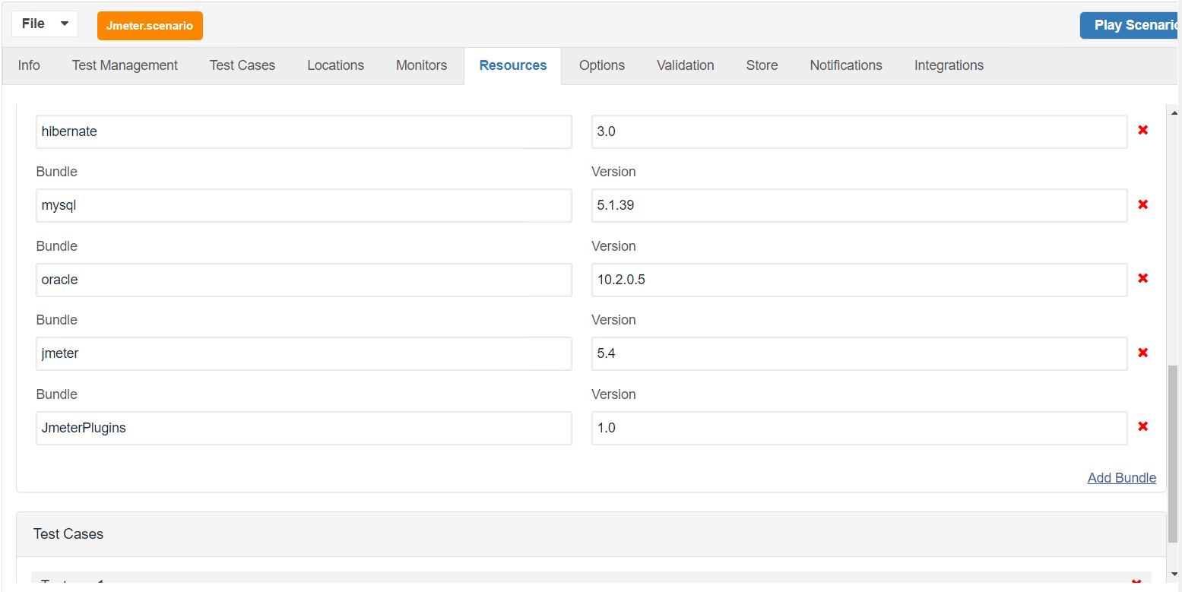
Task: Select the Resources tab
Action: pos(513,65)
